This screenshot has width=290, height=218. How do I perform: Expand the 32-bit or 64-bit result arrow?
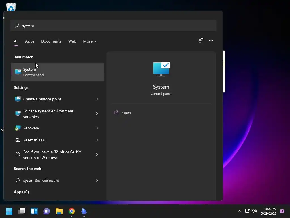pyautogui.click(x=97, y=154)
